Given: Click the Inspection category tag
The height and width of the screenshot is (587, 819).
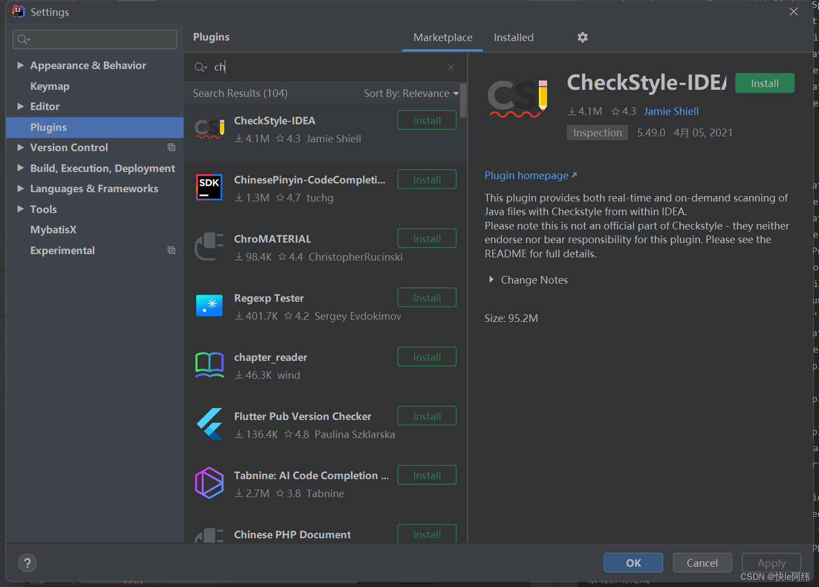Looking at the screenshot, I should 598,133.
